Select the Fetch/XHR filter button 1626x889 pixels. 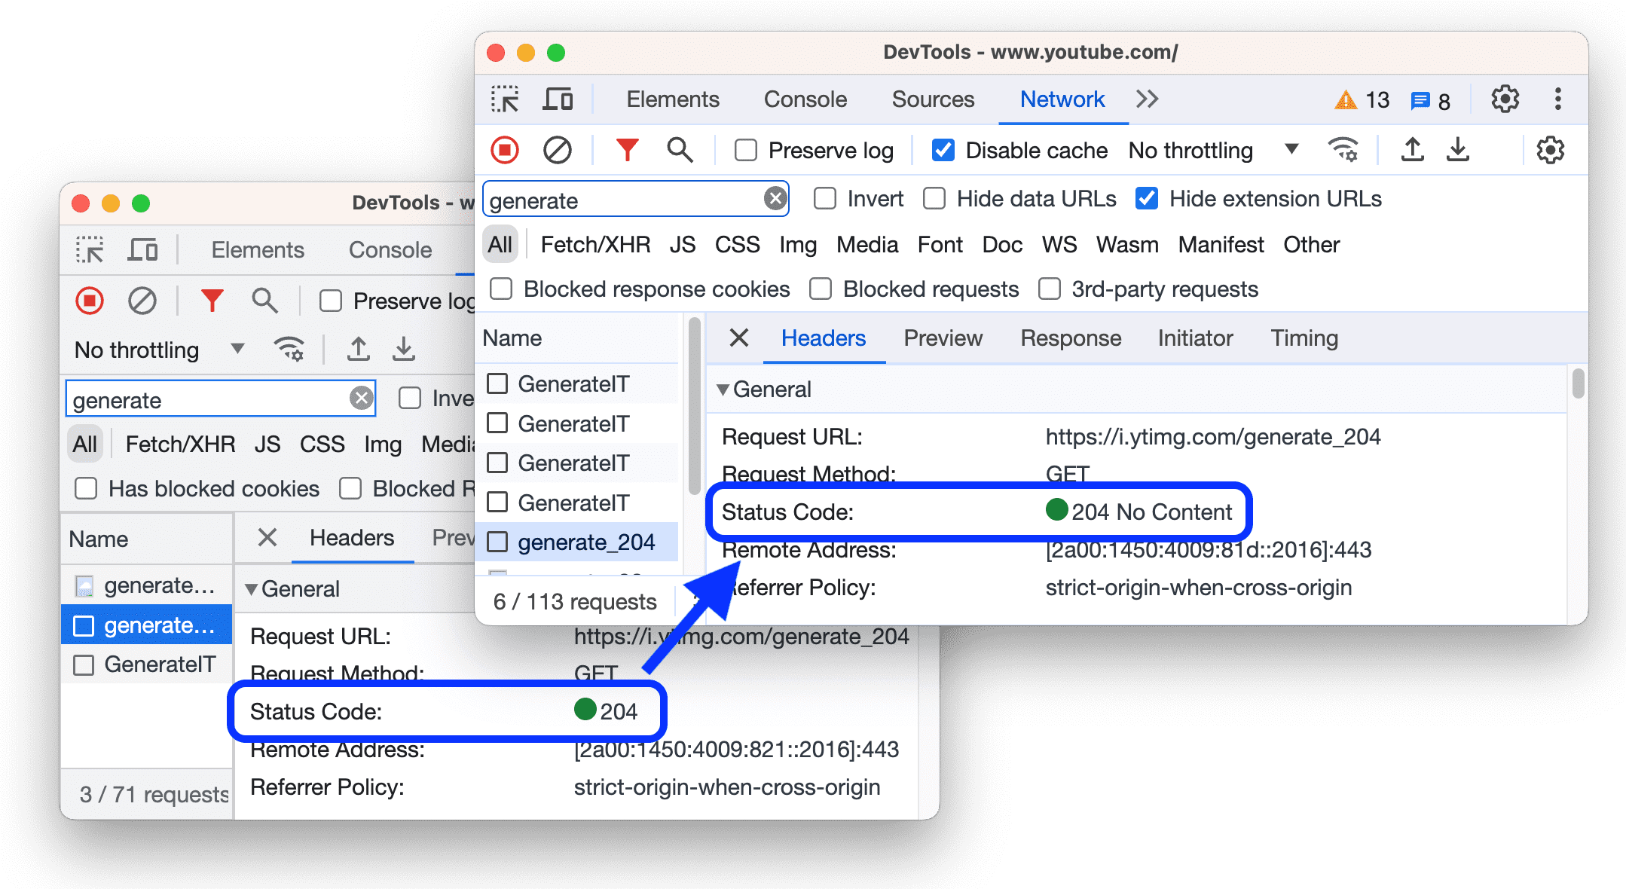pos(594,246)
